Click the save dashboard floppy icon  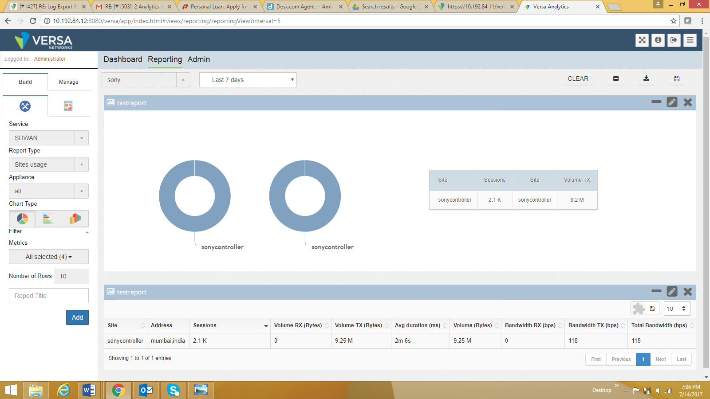pyautogui.click(x=677, y=78)
